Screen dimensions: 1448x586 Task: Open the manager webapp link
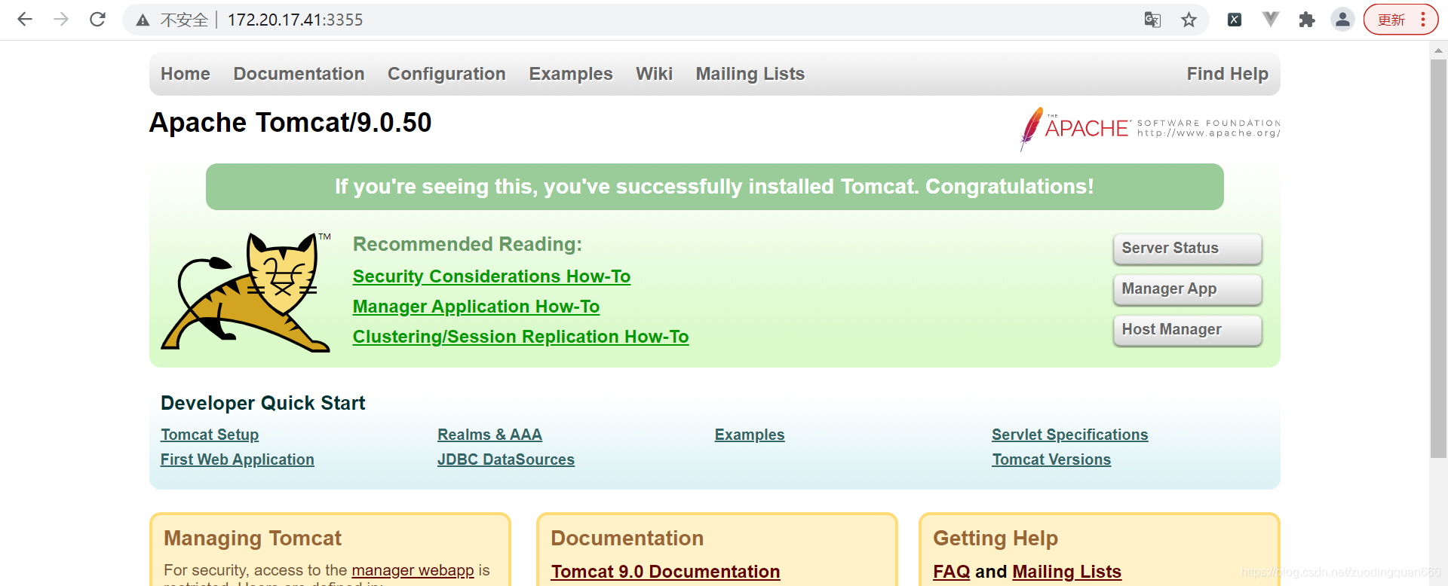point(413,570)
